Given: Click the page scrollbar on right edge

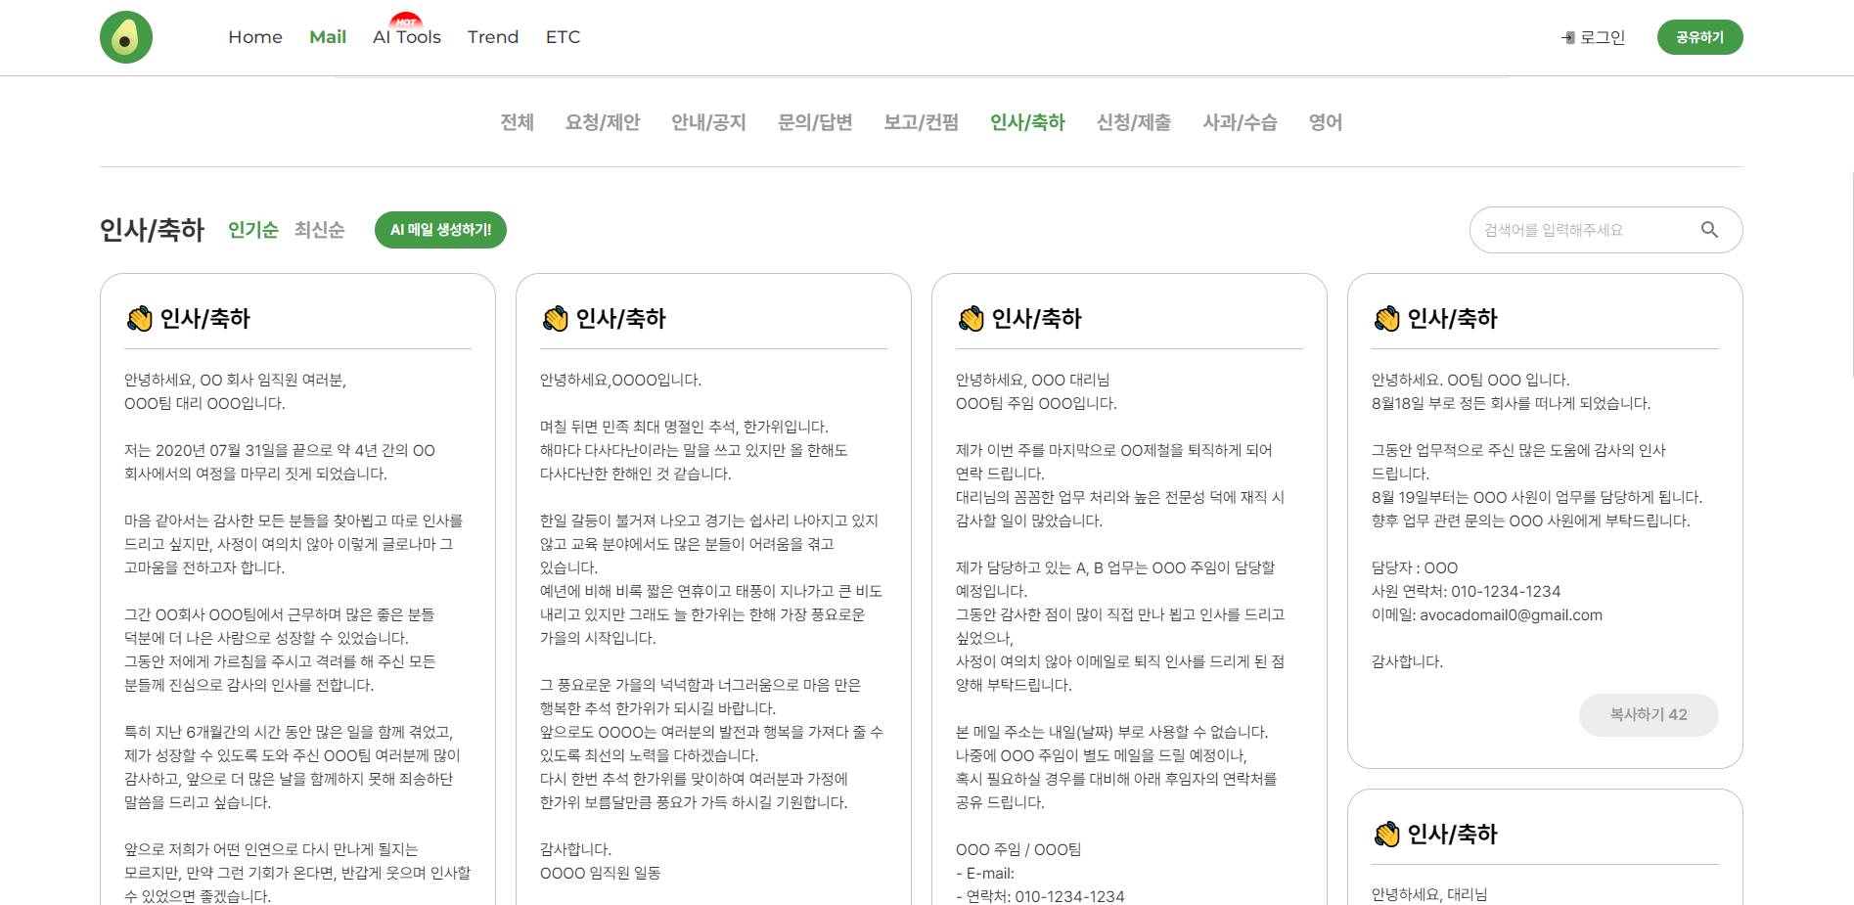Looking at the screenshot, I should tap(1852, 276).
